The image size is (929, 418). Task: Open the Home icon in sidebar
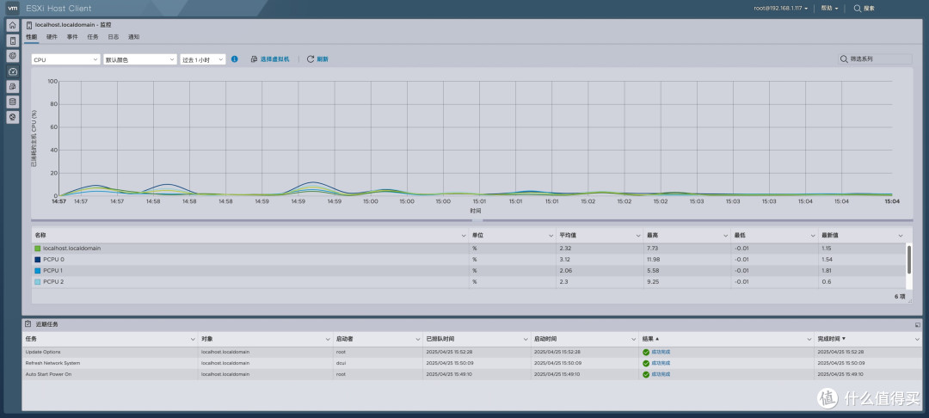point(12,26)
